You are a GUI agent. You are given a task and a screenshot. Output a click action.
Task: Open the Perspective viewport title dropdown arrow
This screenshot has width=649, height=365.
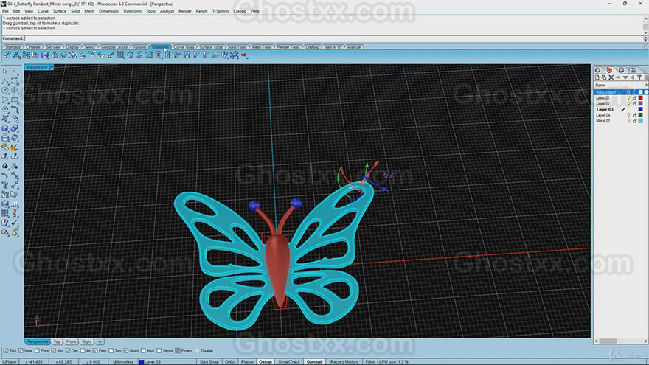[x=52, y=67]
